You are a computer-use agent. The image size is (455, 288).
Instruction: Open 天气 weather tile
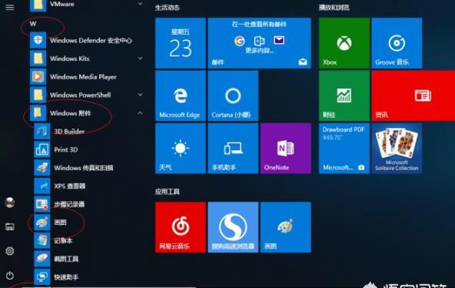click(x=180, y=148)
